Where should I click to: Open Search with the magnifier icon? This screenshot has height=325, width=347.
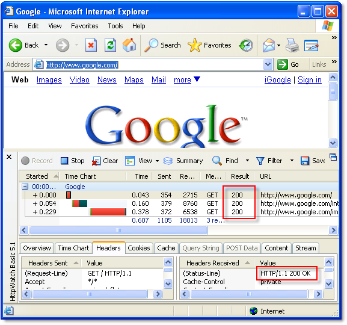pyautogui.click(x=152, y=45)
